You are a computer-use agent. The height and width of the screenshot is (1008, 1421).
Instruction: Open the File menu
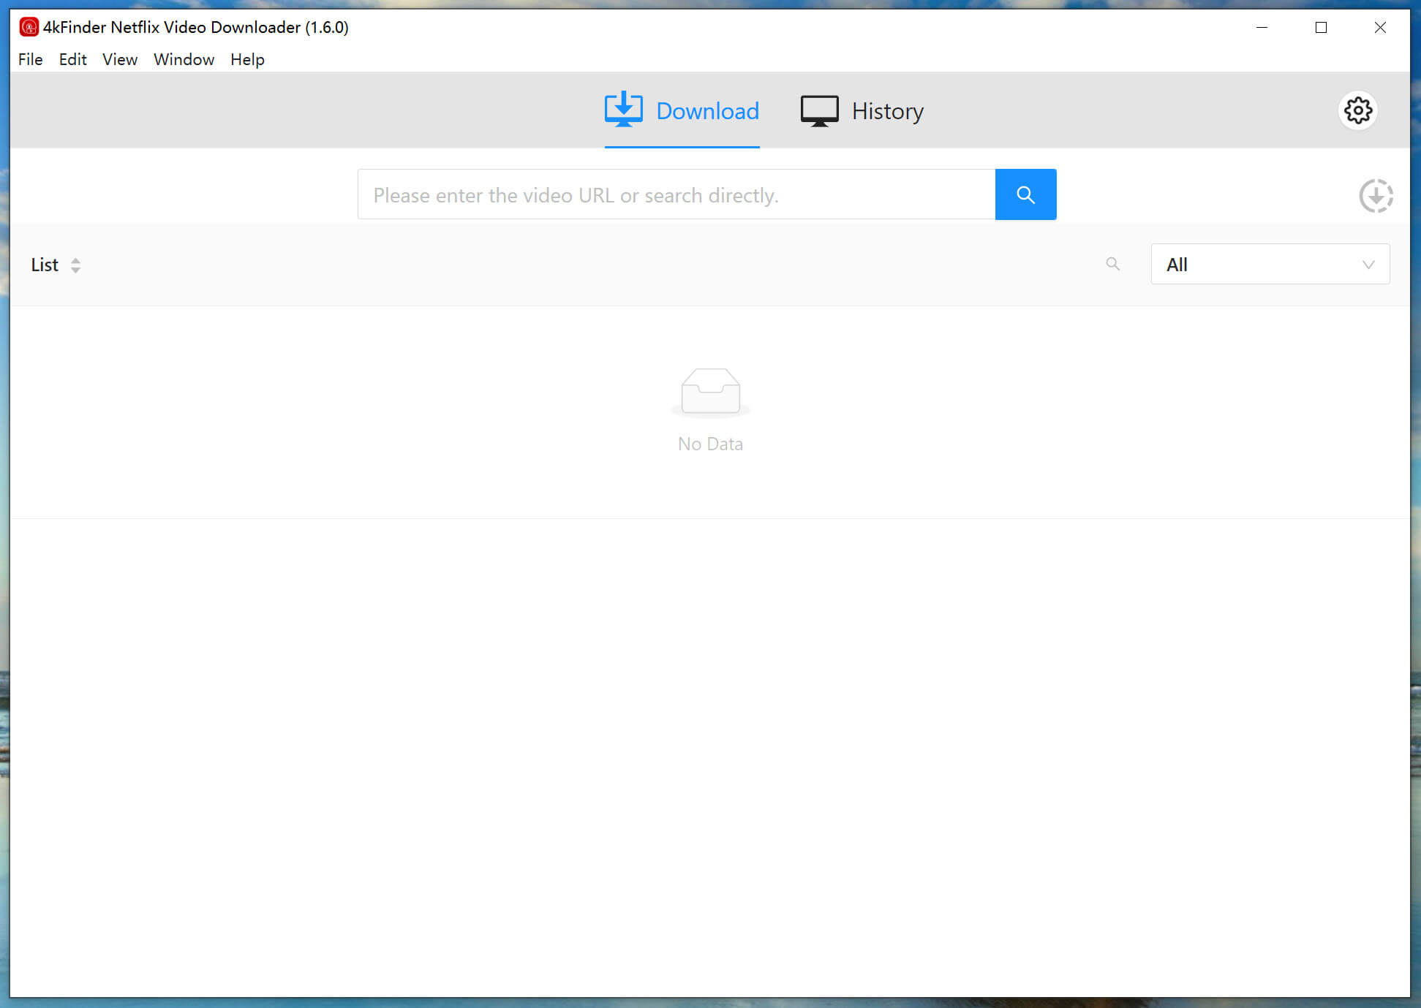29,59
